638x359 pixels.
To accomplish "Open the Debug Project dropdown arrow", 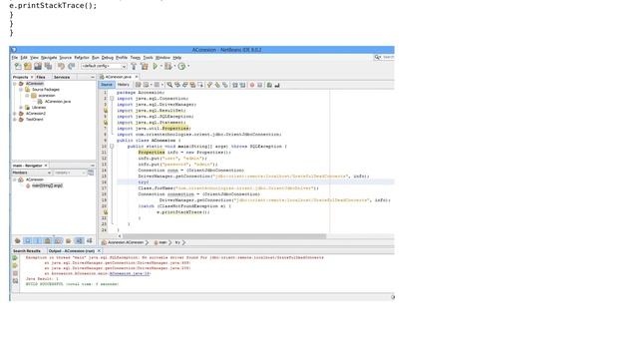I will coord(174,66).
